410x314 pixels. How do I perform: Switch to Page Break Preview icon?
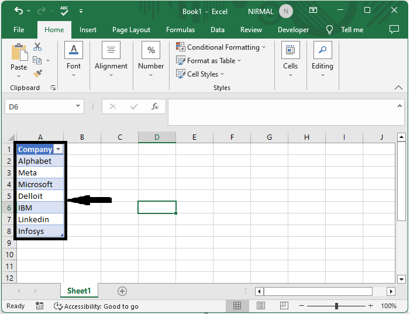point(284,305)
